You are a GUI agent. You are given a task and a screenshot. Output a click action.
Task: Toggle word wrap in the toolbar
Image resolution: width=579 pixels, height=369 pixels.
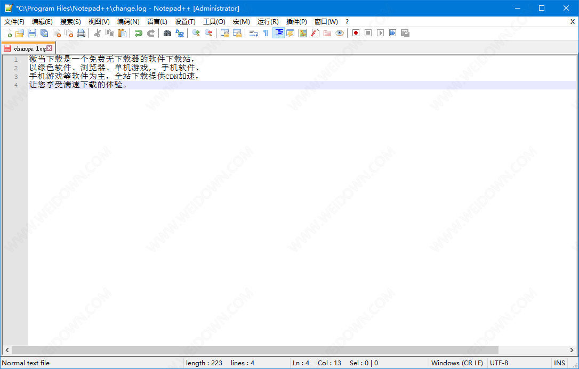pyautogui.click(x=254, y=33)
